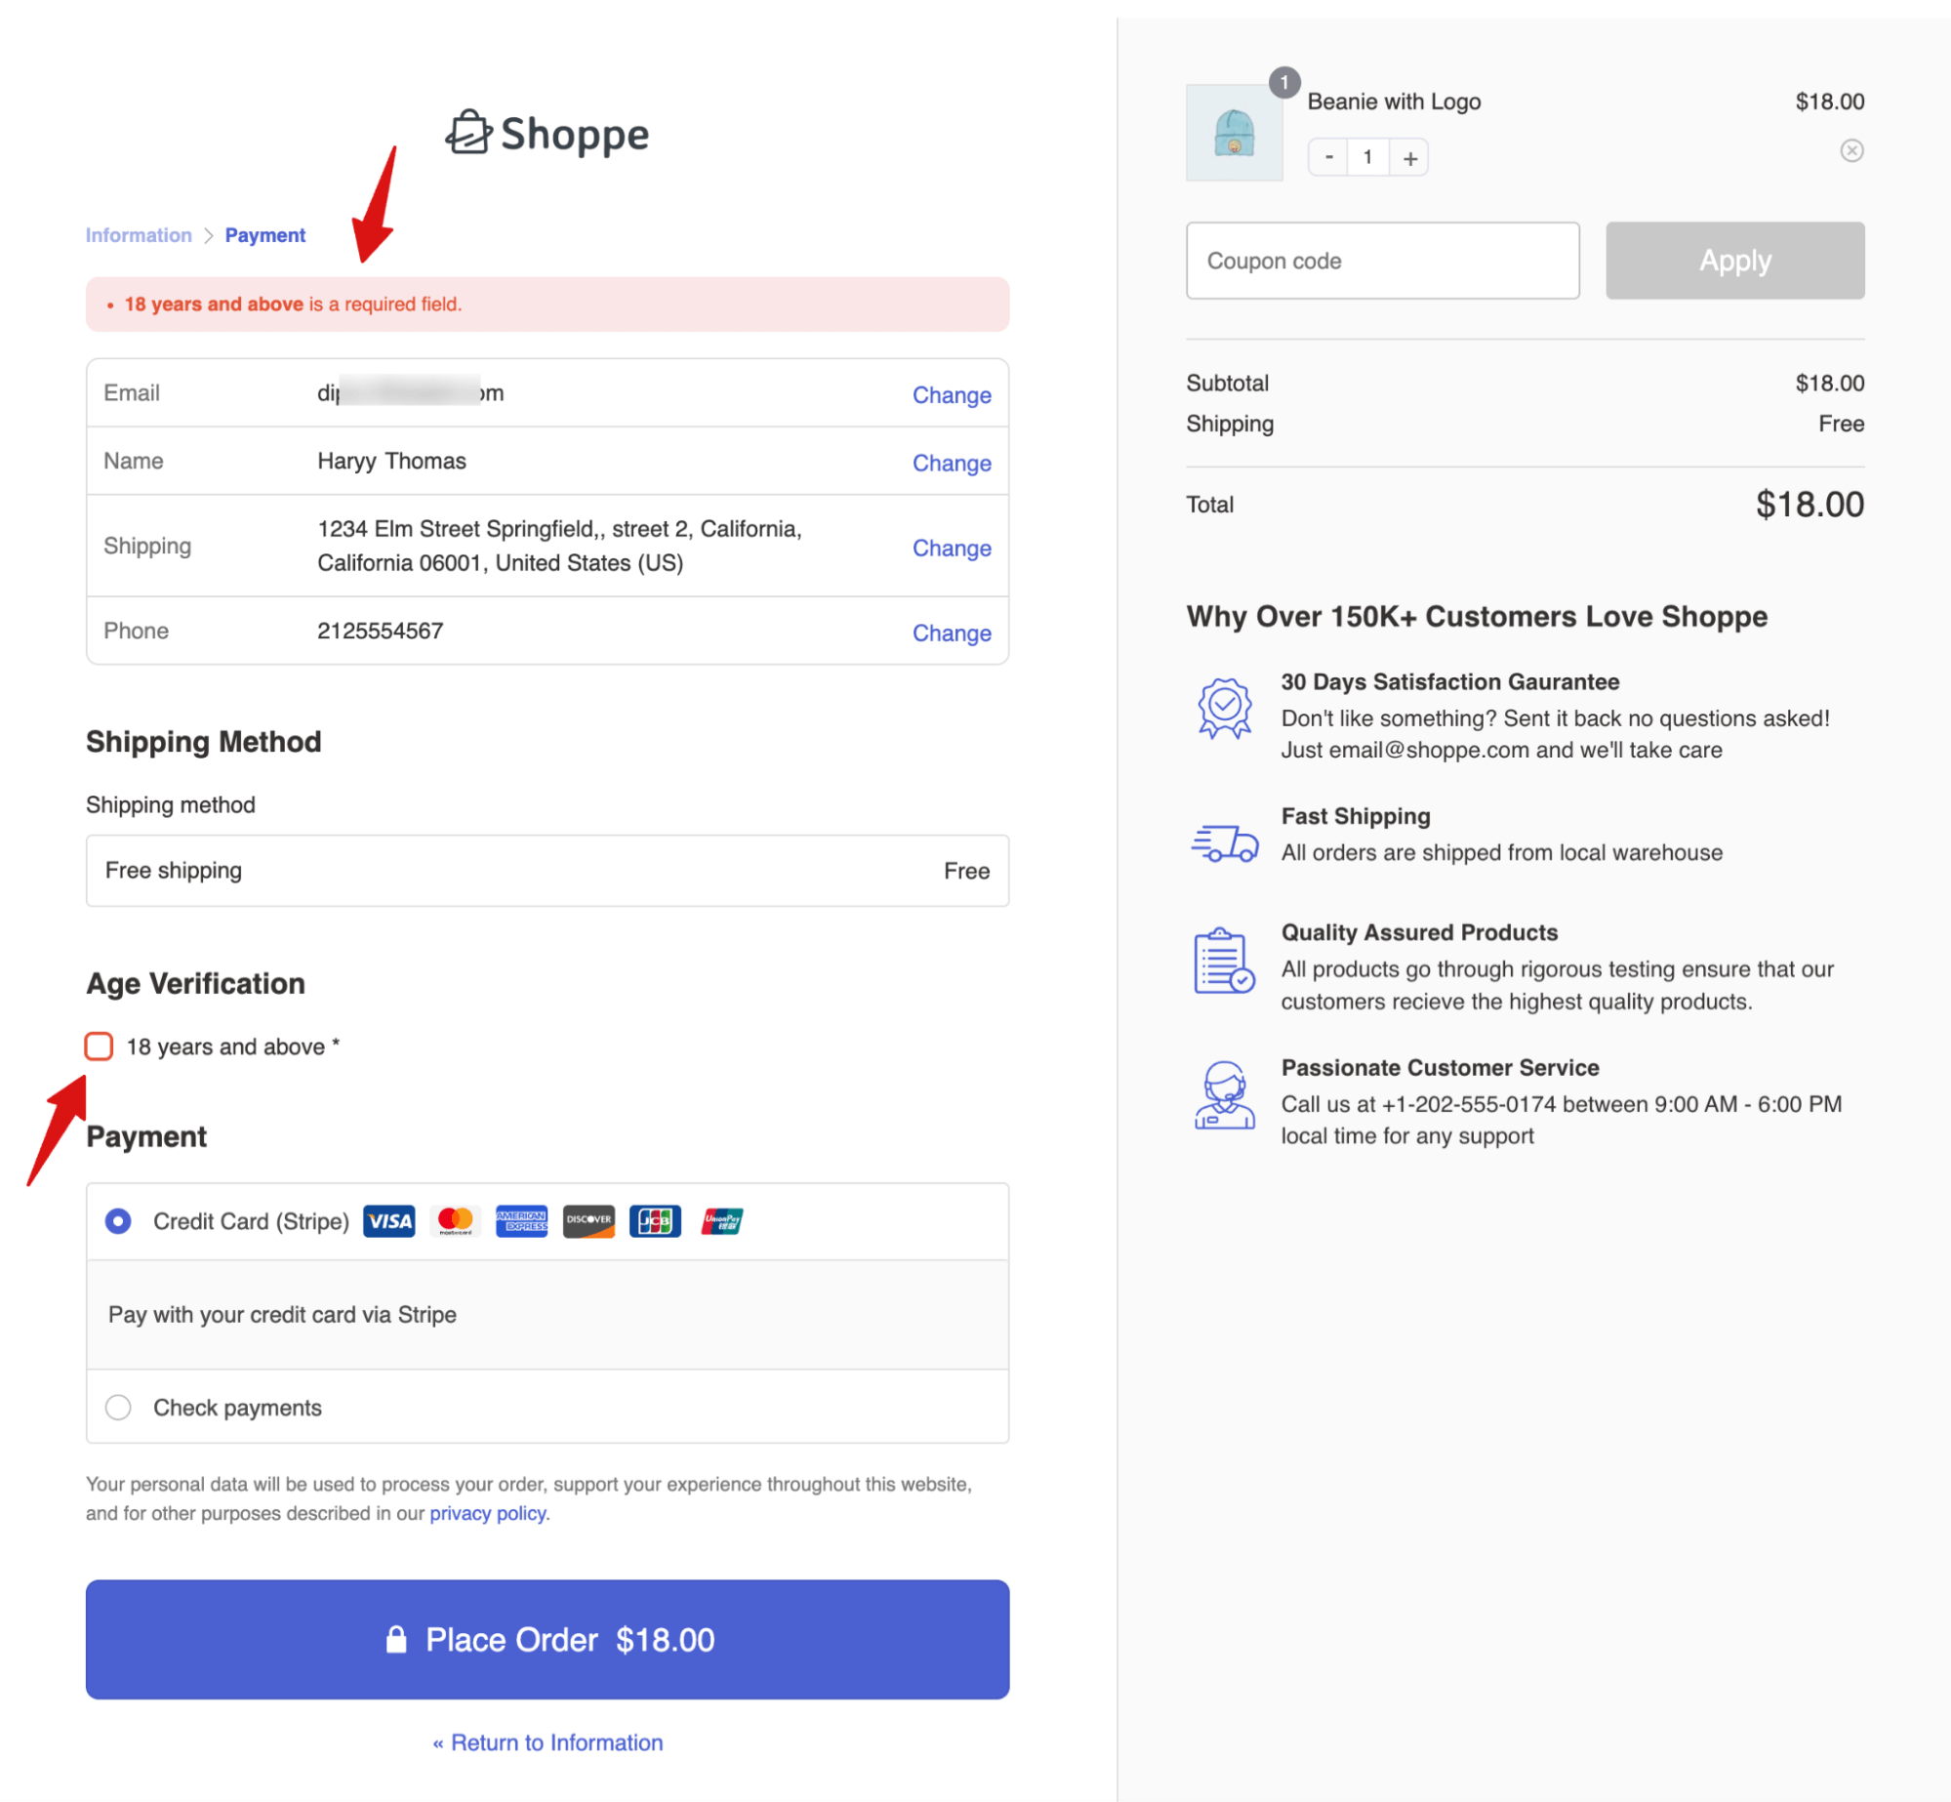Click the Shoppe logo icon
This screenshot has width=1951, height=1802.
coord(468,133)
